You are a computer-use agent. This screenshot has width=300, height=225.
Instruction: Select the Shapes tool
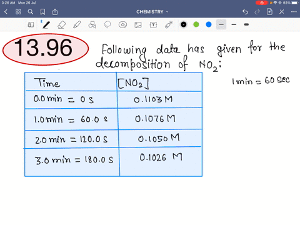pyautogui.click(x=92, y=25)
